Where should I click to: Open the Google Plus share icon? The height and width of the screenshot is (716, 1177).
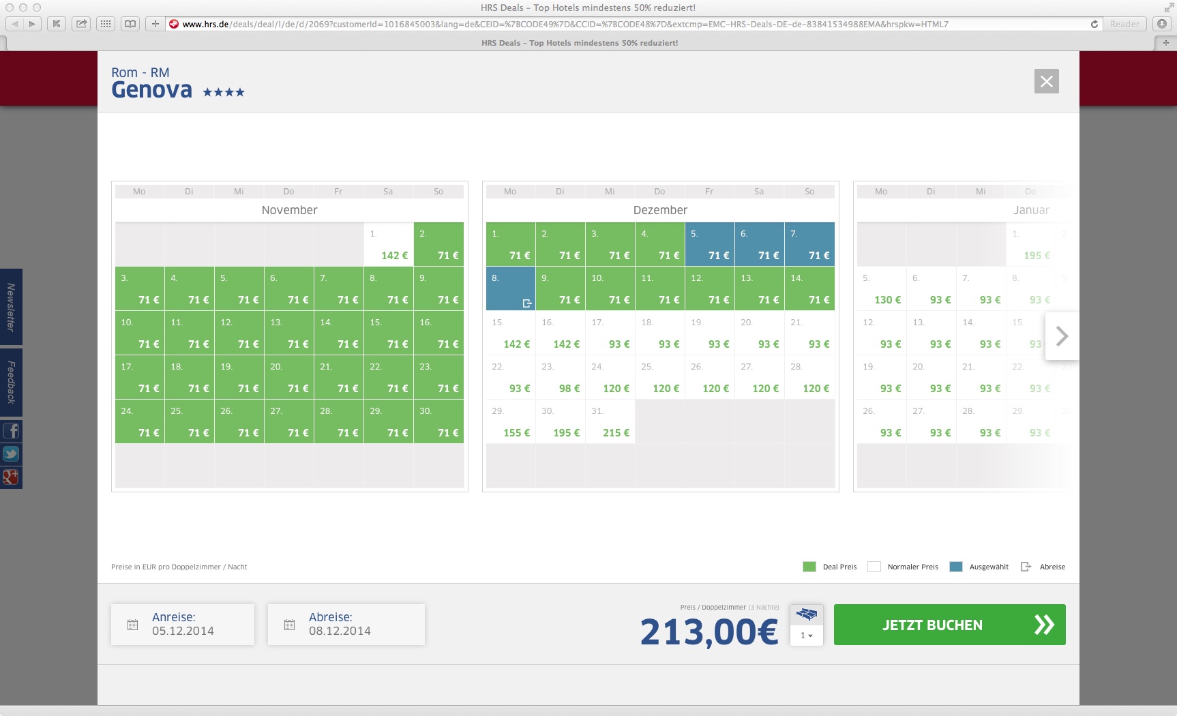11,477
